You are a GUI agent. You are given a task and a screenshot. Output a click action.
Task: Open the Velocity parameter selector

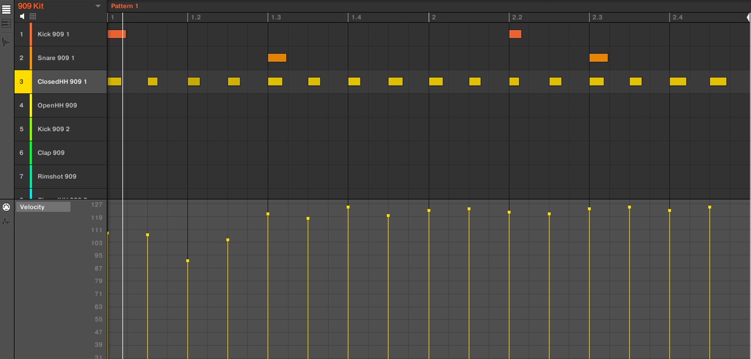43,207
